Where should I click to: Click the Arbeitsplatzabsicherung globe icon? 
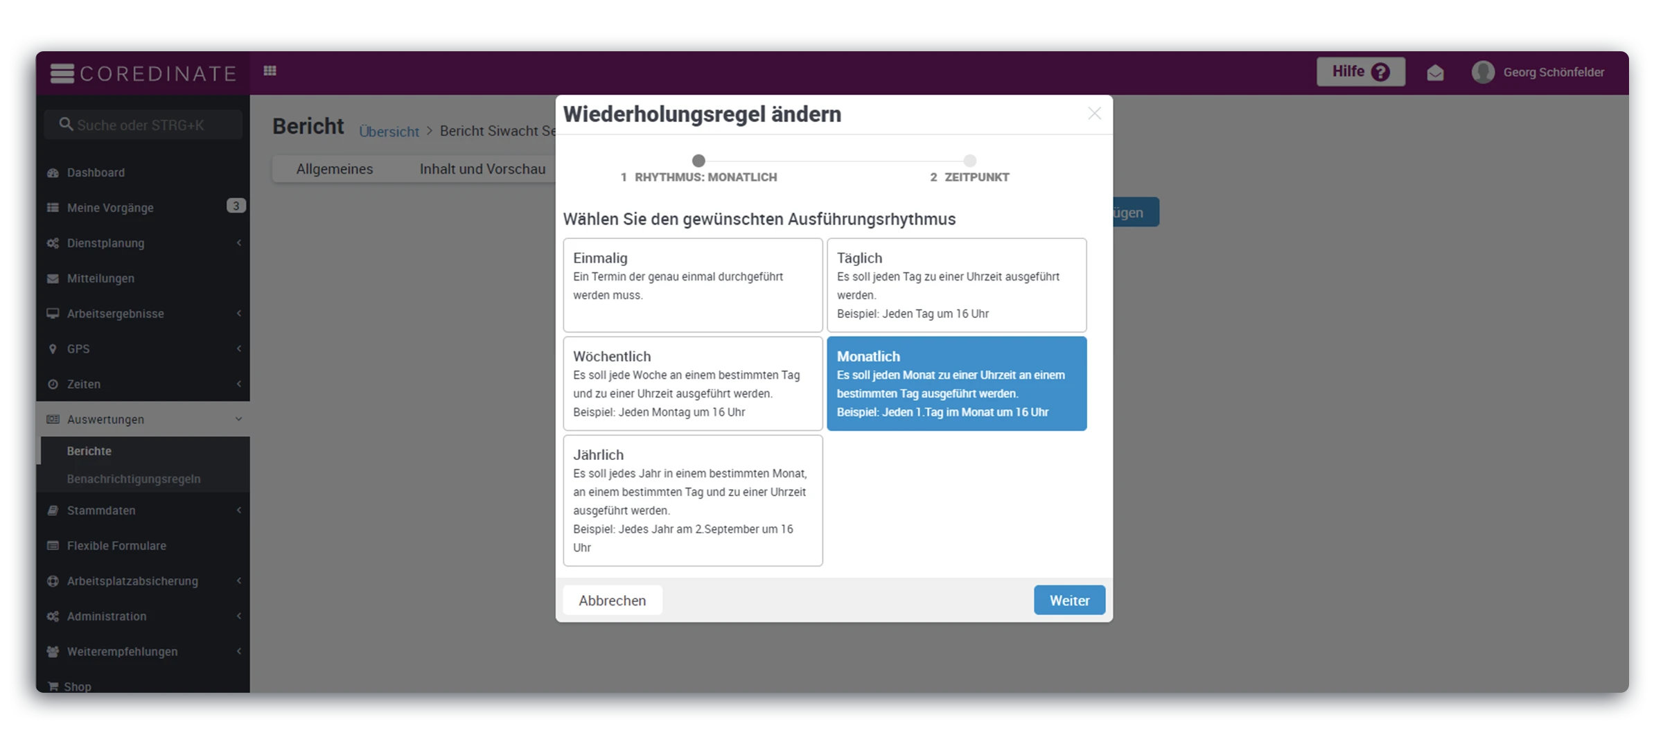pos(53,581)
